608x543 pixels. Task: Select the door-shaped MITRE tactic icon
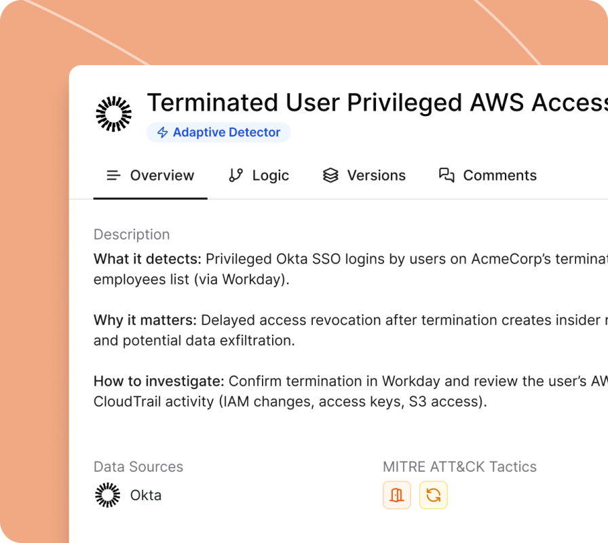(397, 495)
